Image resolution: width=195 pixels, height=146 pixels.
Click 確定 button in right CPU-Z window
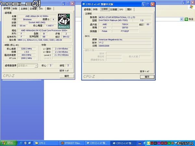click(x=147, y=77)
